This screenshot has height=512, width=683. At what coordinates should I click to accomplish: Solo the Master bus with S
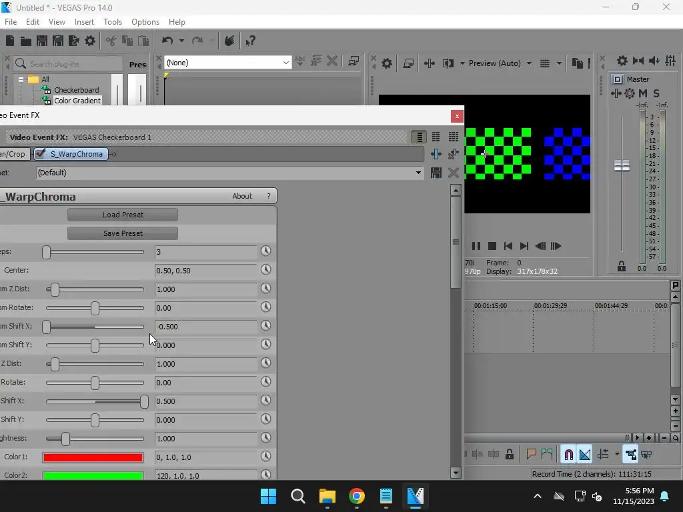coord(656,93)
